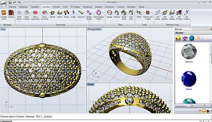212x122 pixels.
Task: Open the Render material categories dropdown arrow
Action: pos(202,38)
